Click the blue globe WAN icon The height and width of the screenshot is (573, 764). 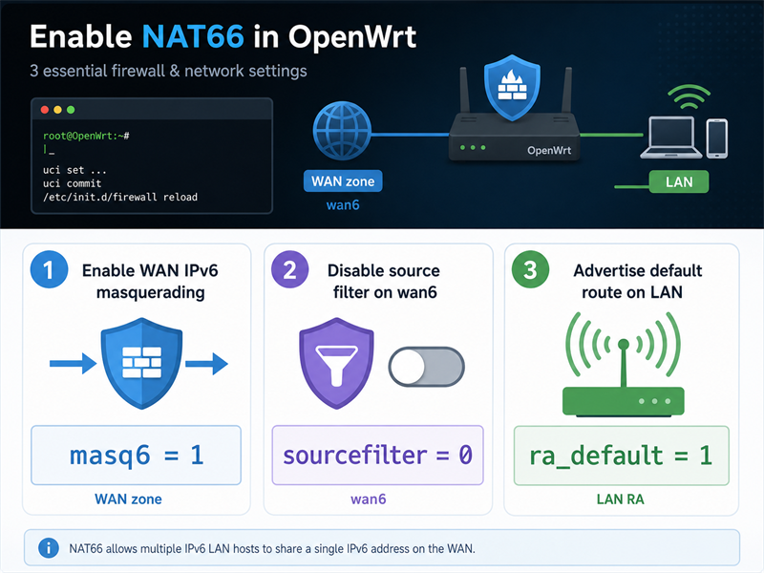pyautogui.click(x=342, y=130)
